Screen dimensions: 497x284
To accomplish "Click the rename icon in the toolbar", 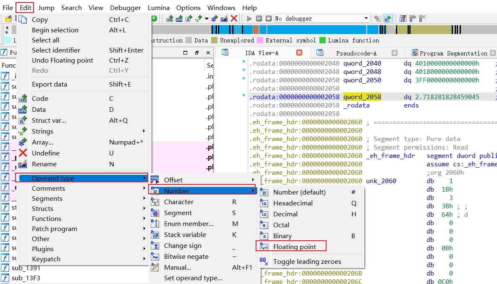I will click(x=225, y=18).
